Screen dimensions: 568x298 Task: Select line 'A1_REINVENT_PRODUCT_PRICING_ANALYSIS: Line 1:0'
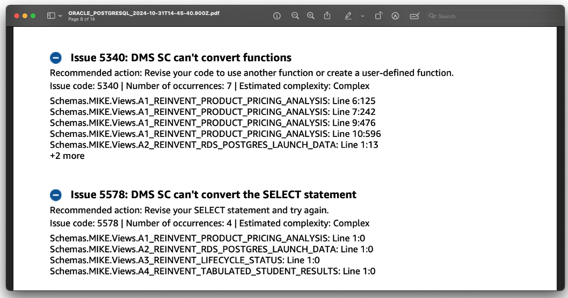[208, 238]
